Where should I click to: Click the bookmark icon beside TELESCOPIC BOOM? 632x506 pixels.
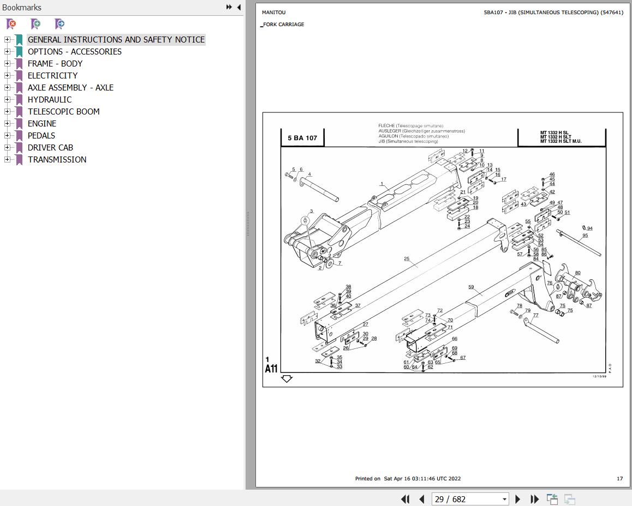click(x=19, y=112)
